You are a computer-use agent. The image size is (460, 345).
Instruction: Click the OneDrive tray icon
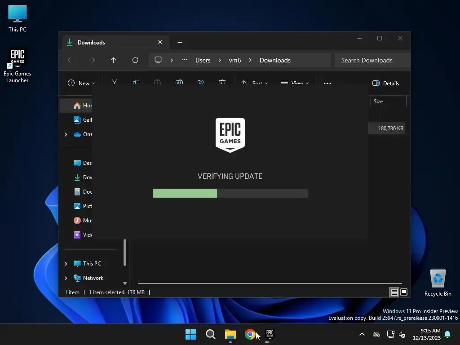pyautogui.click(x=376, y=334)
